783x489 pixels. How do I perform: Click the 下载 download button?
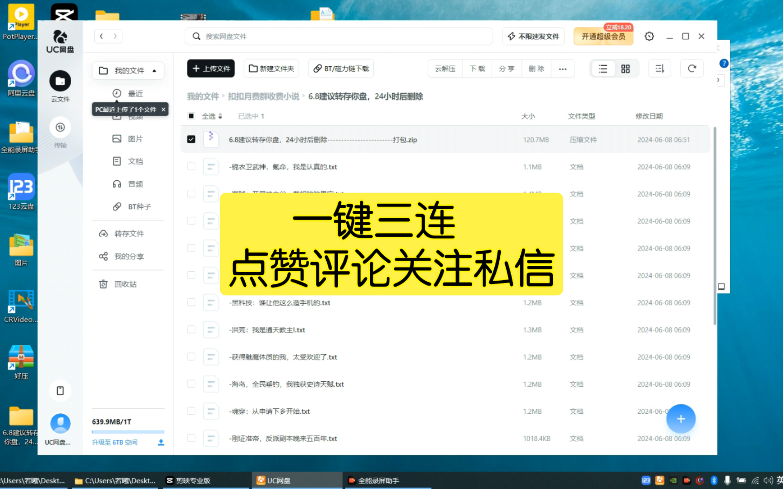pyautogui.click(x=477, y=69)
